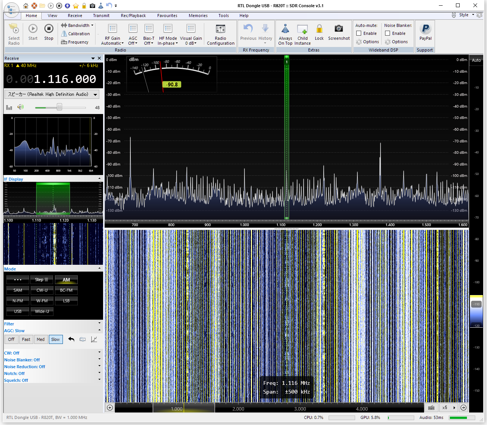The width and height of the screenshot is (487, 425).
Task: Open the AGC Off ribbon dropdown
Action: pos(133,34)
